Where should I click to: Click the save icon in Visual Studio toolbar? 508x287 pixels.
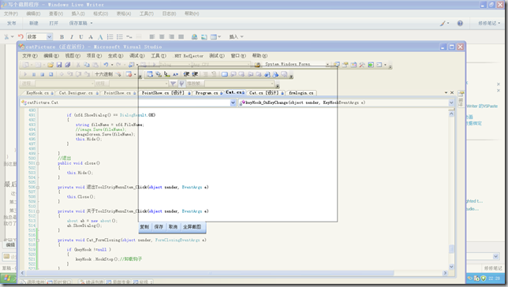(x=59, y=65)
